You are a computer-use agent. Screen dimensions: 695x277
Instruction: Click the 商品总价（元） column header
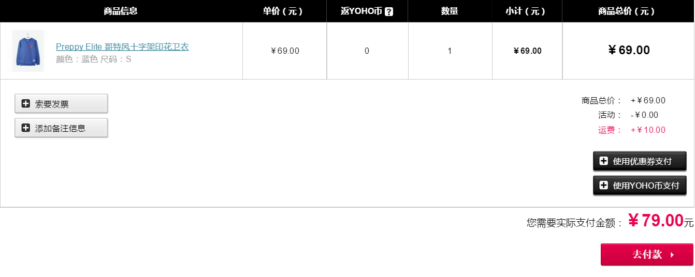click(627, 11)
